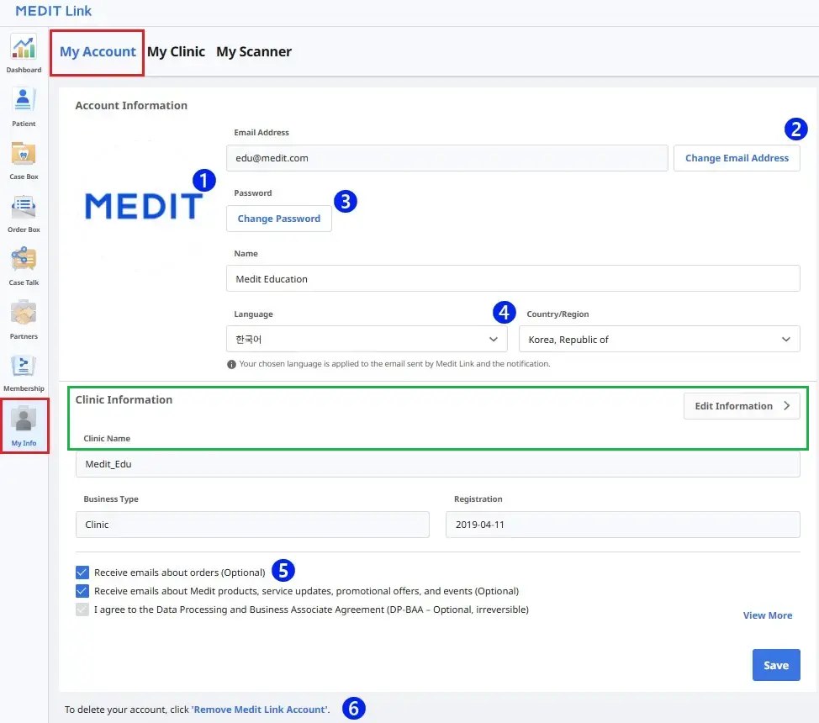Click Change Email Address button

pyautogui.click(x=737, y=158)
